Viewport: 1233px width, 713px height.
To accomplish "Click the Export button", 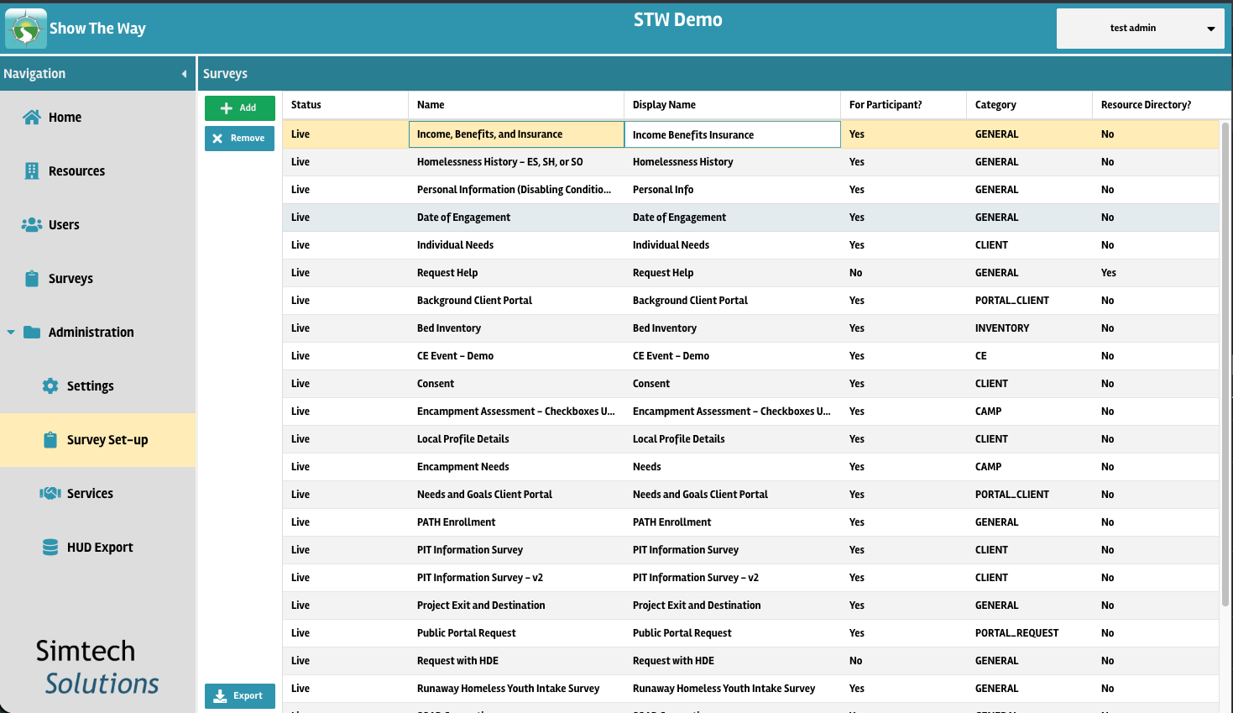I will (x=239, y=696).
